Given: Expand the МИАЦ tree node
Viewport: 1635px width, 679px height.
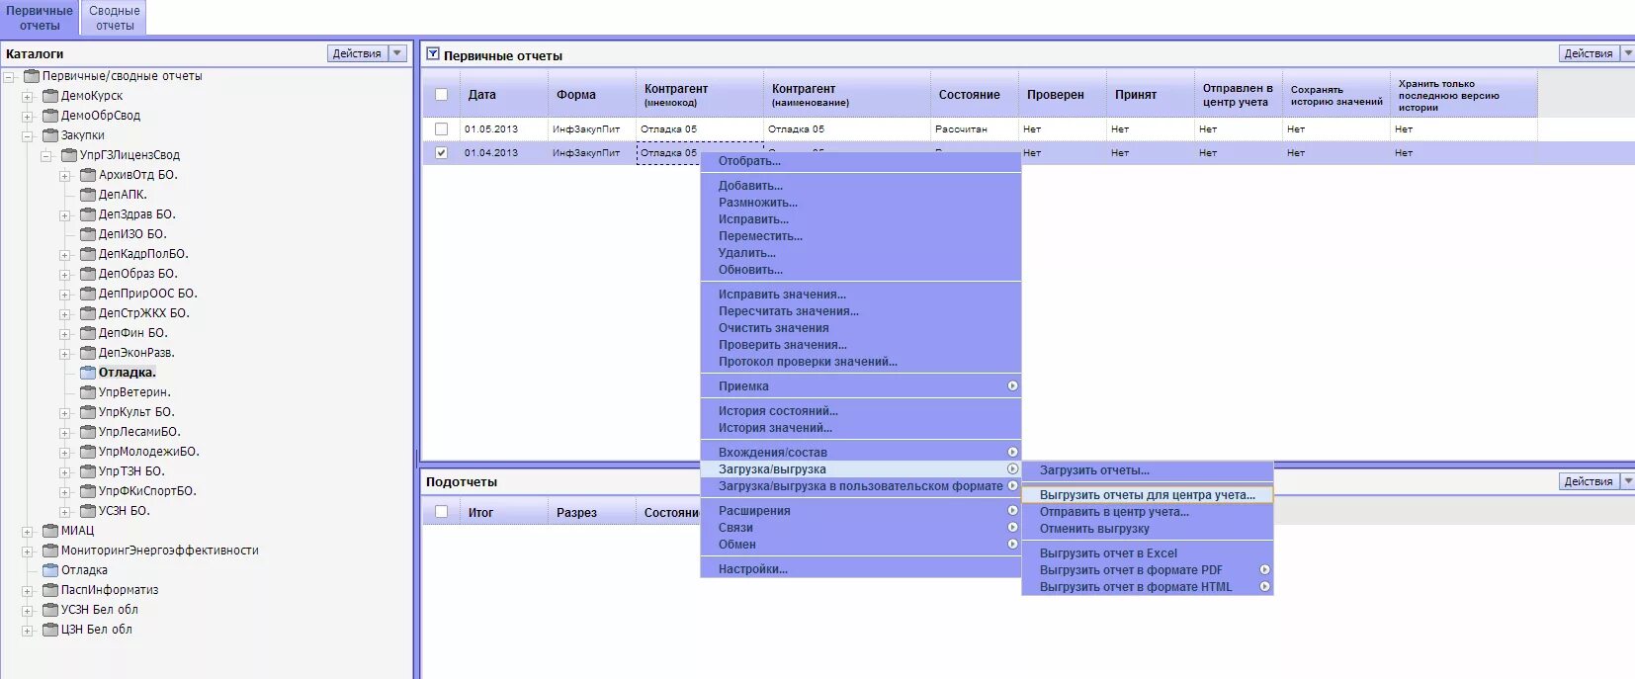Looking at the screenshot, I should pos(28,532).
